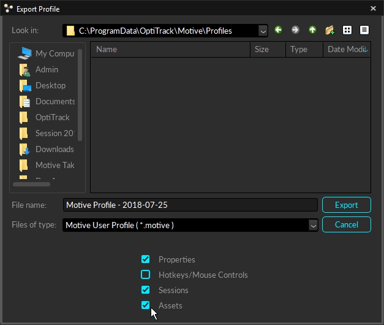Toggle the Sessions checkbox
Screen dimensions: 384x325
(x=146, y=290)
